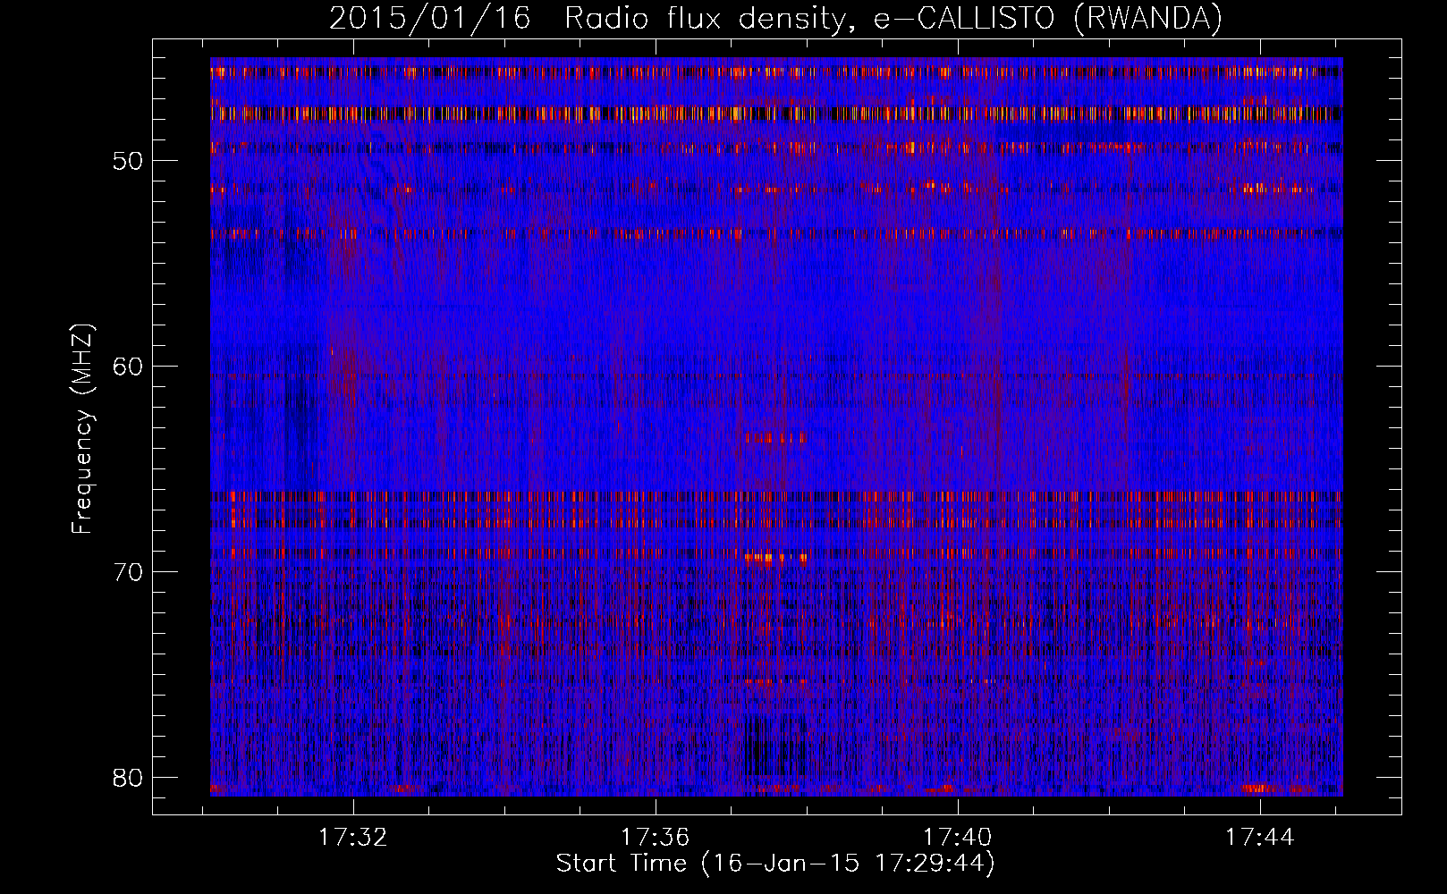Image resolution: width=1447 pixels, height=894 pixels.
Task: Click the 17:36 time tick label
Action: pyautogui.click(x=656, y=838)
